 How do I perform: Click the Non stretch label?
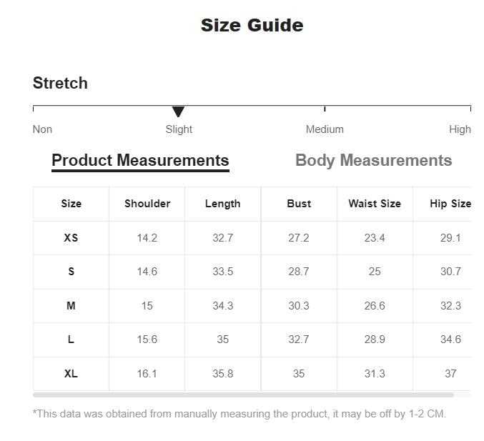point(42,129)
